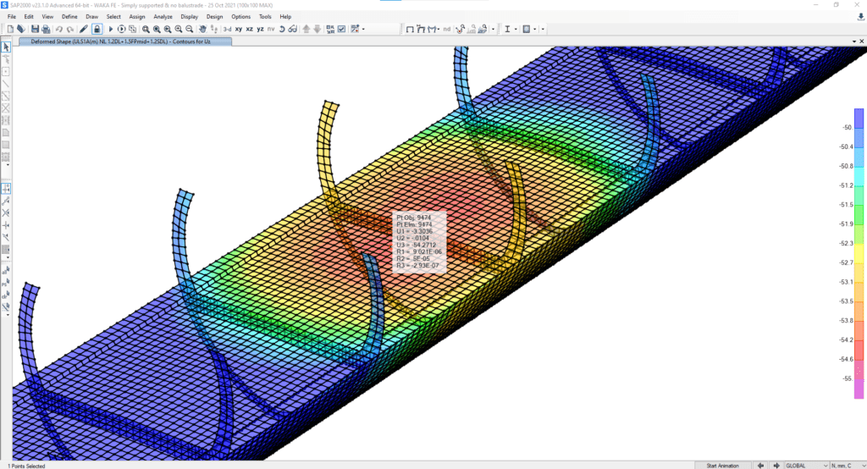Open the Analyze menu
867x469 pixels.
click(x=163, y=16)
